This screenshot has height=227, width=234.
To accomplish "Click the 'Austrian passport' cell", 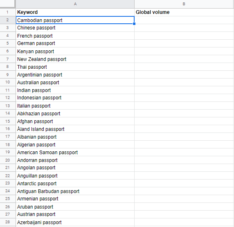I will 75,214.
